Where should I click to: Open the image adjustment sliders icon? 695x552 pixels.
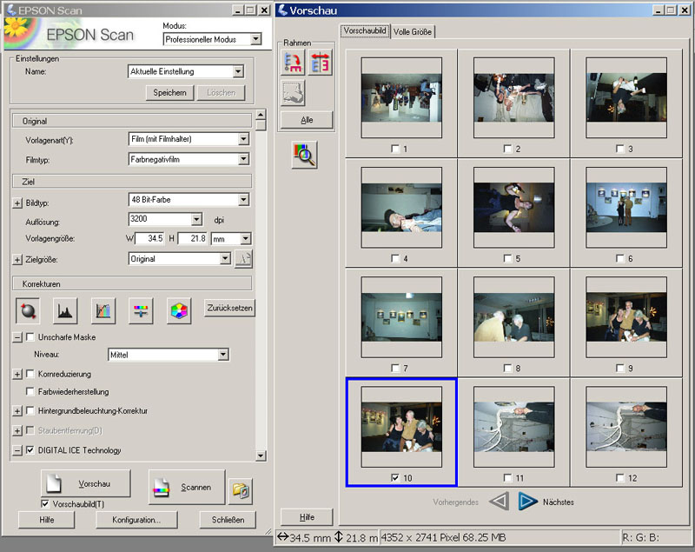(141, 309)
